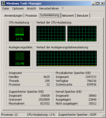Switch to the Netzwerk tab
This screenshot has width=106, height=118.
(68, 16)
